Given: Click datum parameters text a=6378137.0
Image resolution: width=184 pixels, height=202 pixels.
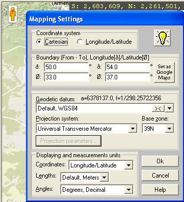Looking at the screenshot, I should tap(121, 98).
